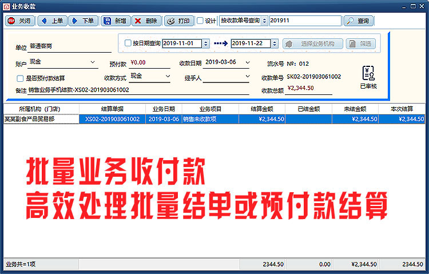Click the 上单 button label
The width and height of the screenshot is (429, 274).
[57, 21]
